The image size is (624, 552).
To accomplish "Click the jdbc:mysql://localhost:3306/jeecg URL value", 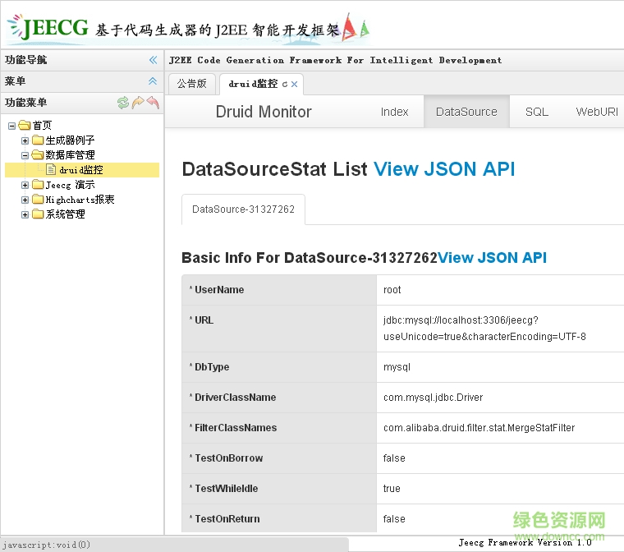I will point(484,329).
